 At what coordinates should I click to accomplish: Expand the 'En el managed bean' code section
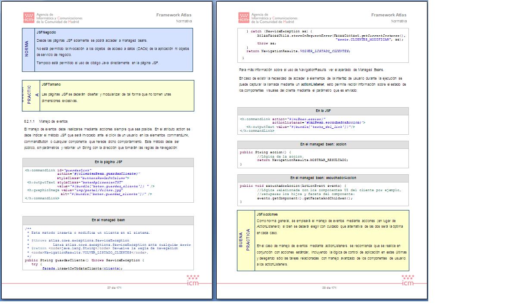[x=108, y=220]
